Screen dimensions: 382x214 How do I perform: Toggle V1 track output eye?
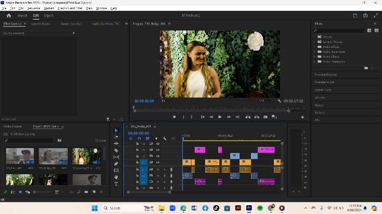(x=158, y=162)
